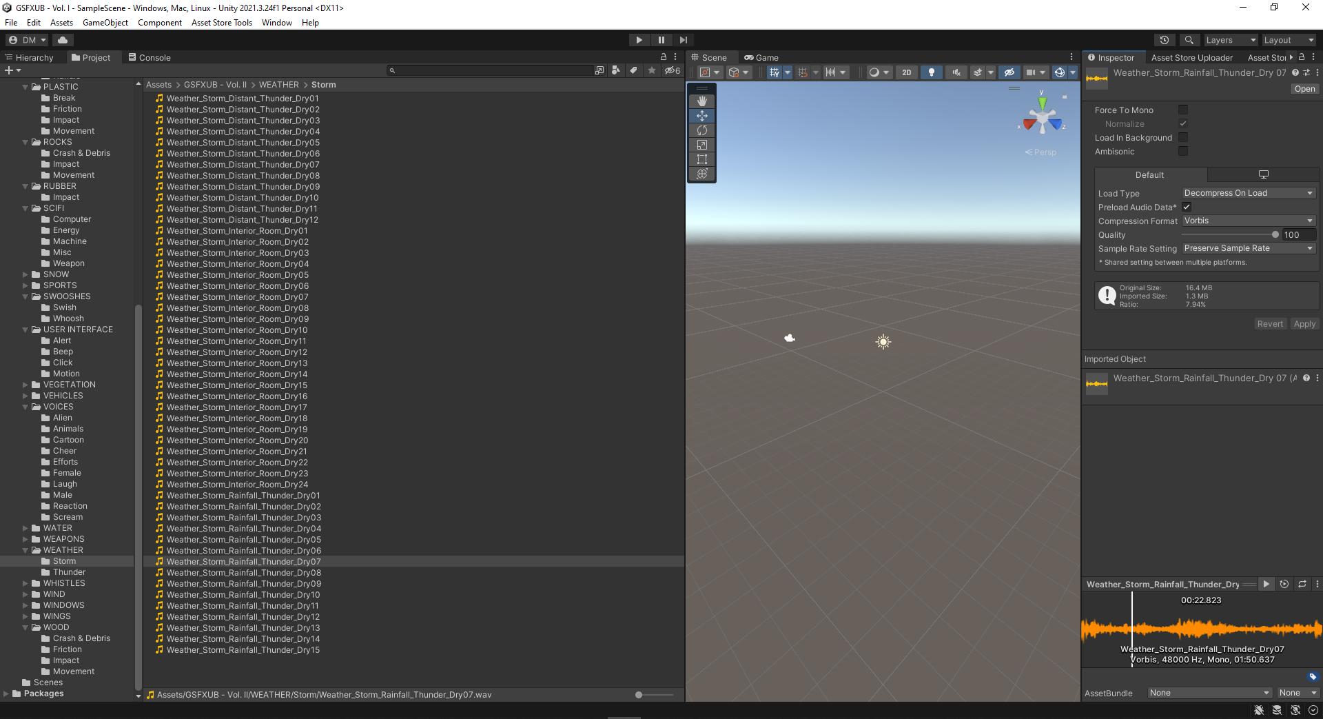The height and width of the screenshot is (719, 1323).
Task: Select the combined Transform tool
Action: [702, 174]
